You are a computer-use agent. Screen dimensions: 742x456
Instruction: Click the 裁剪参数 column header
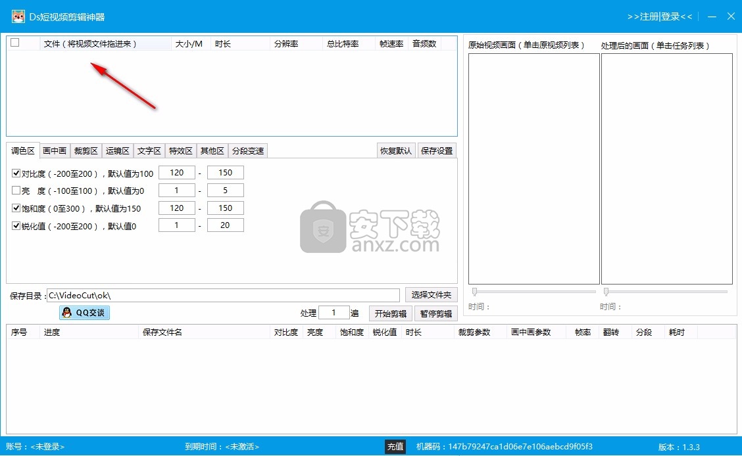click(x=480, y=332)
